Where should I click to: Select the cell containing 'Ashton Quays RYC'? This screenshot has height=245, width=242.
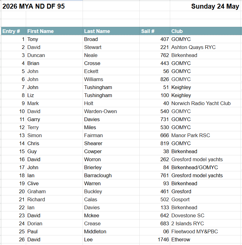(x=193, y=47)
